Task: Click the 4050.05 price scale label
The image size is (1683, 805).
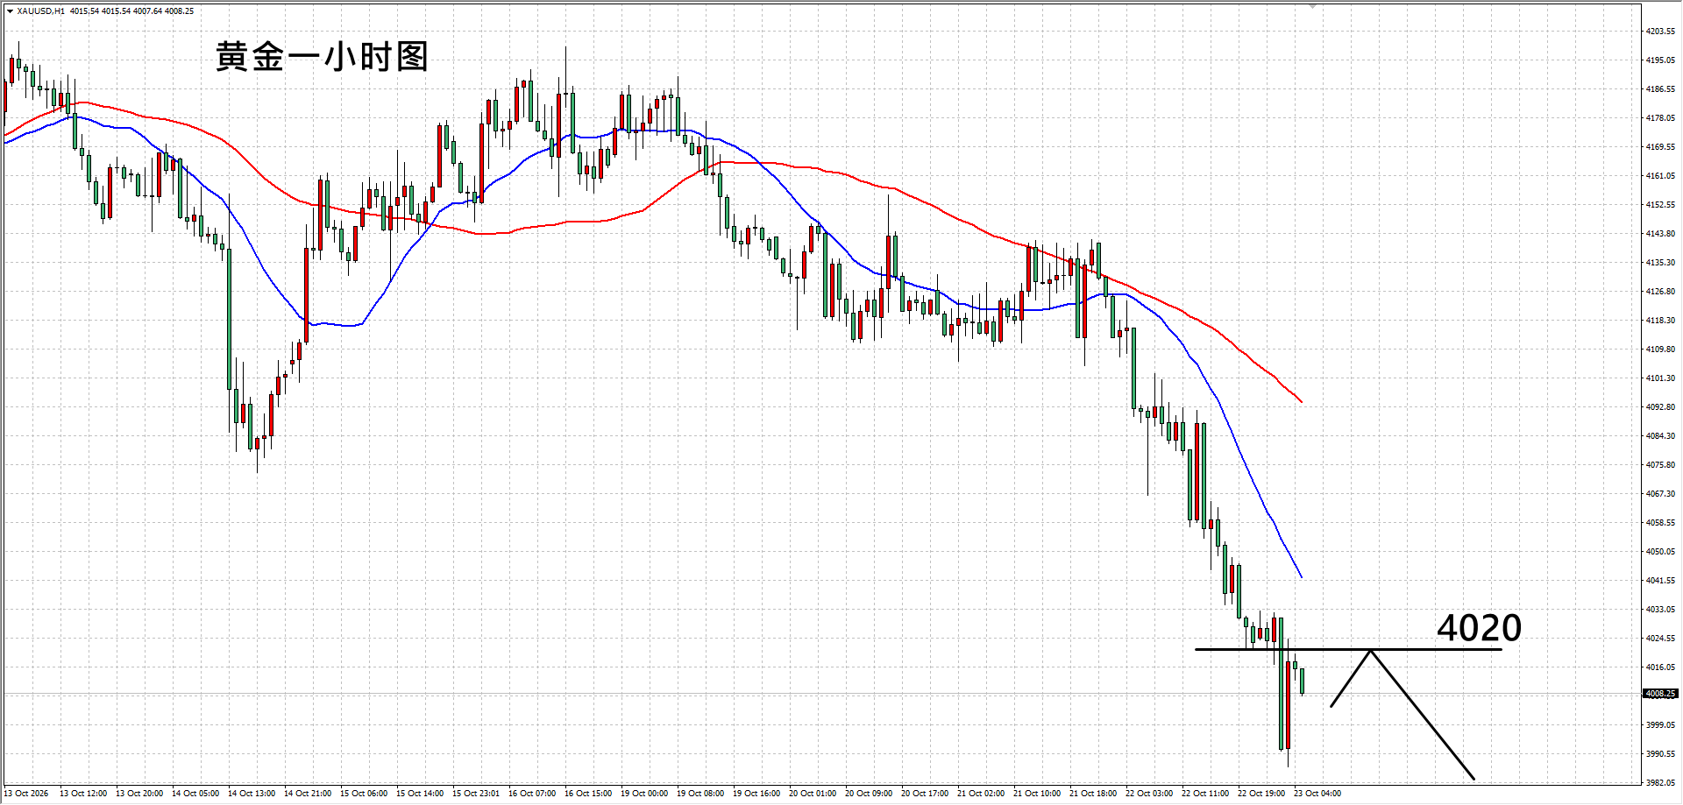Action: coord(1660,552)
